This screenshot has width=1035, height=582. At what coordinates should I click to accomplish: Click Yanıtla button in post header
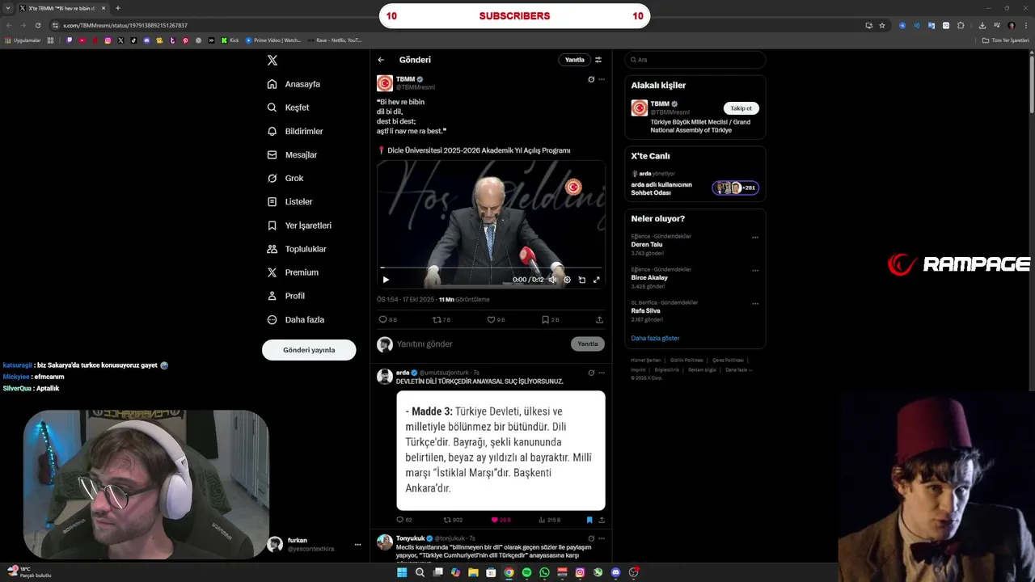[x=574, y=60]
